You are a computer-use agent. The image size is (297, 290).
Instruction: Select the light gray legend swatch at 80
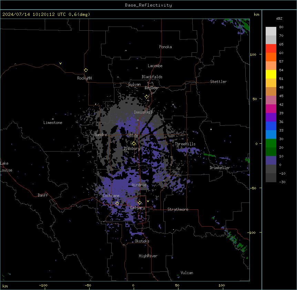pyautogui.click(x=271, y=31)
